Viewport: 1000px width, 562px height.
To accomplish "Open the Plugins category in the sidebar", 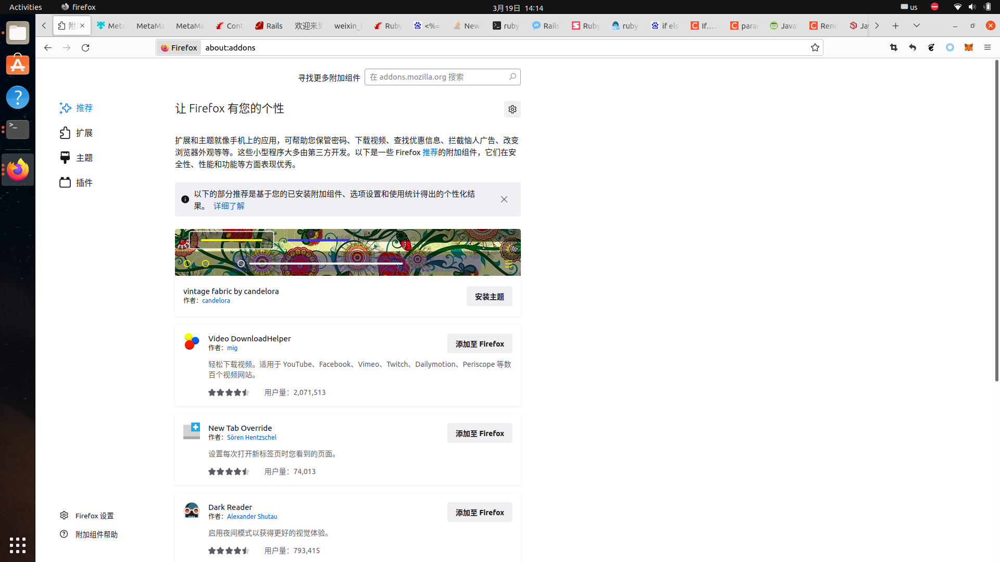I will [x=65, y=183].
